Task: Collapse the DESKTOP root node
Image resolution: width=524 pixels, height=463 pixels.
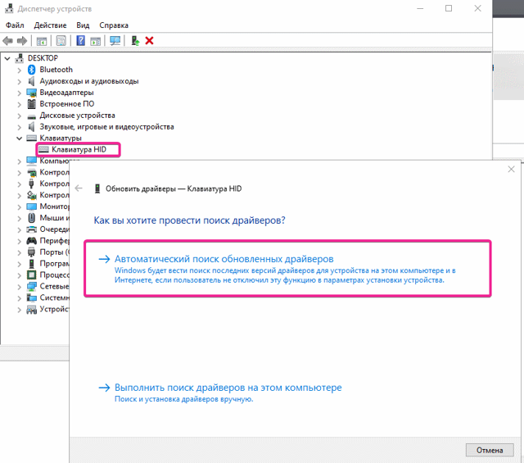Action: pyautogui.click(x=7, y=58)
